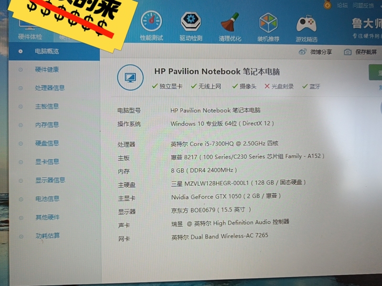Screen dimensions: 382x286
Task: Click the Windows 10 专业版 64位 value
Action: tap(222, 124)
